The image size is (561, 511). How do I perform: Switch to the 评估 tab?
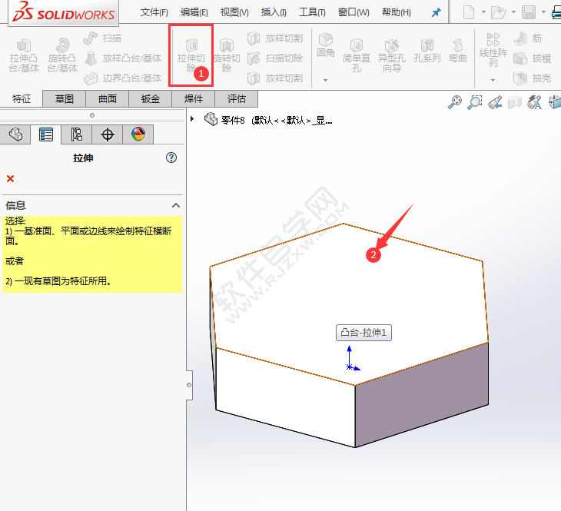[x=236, y=99]
